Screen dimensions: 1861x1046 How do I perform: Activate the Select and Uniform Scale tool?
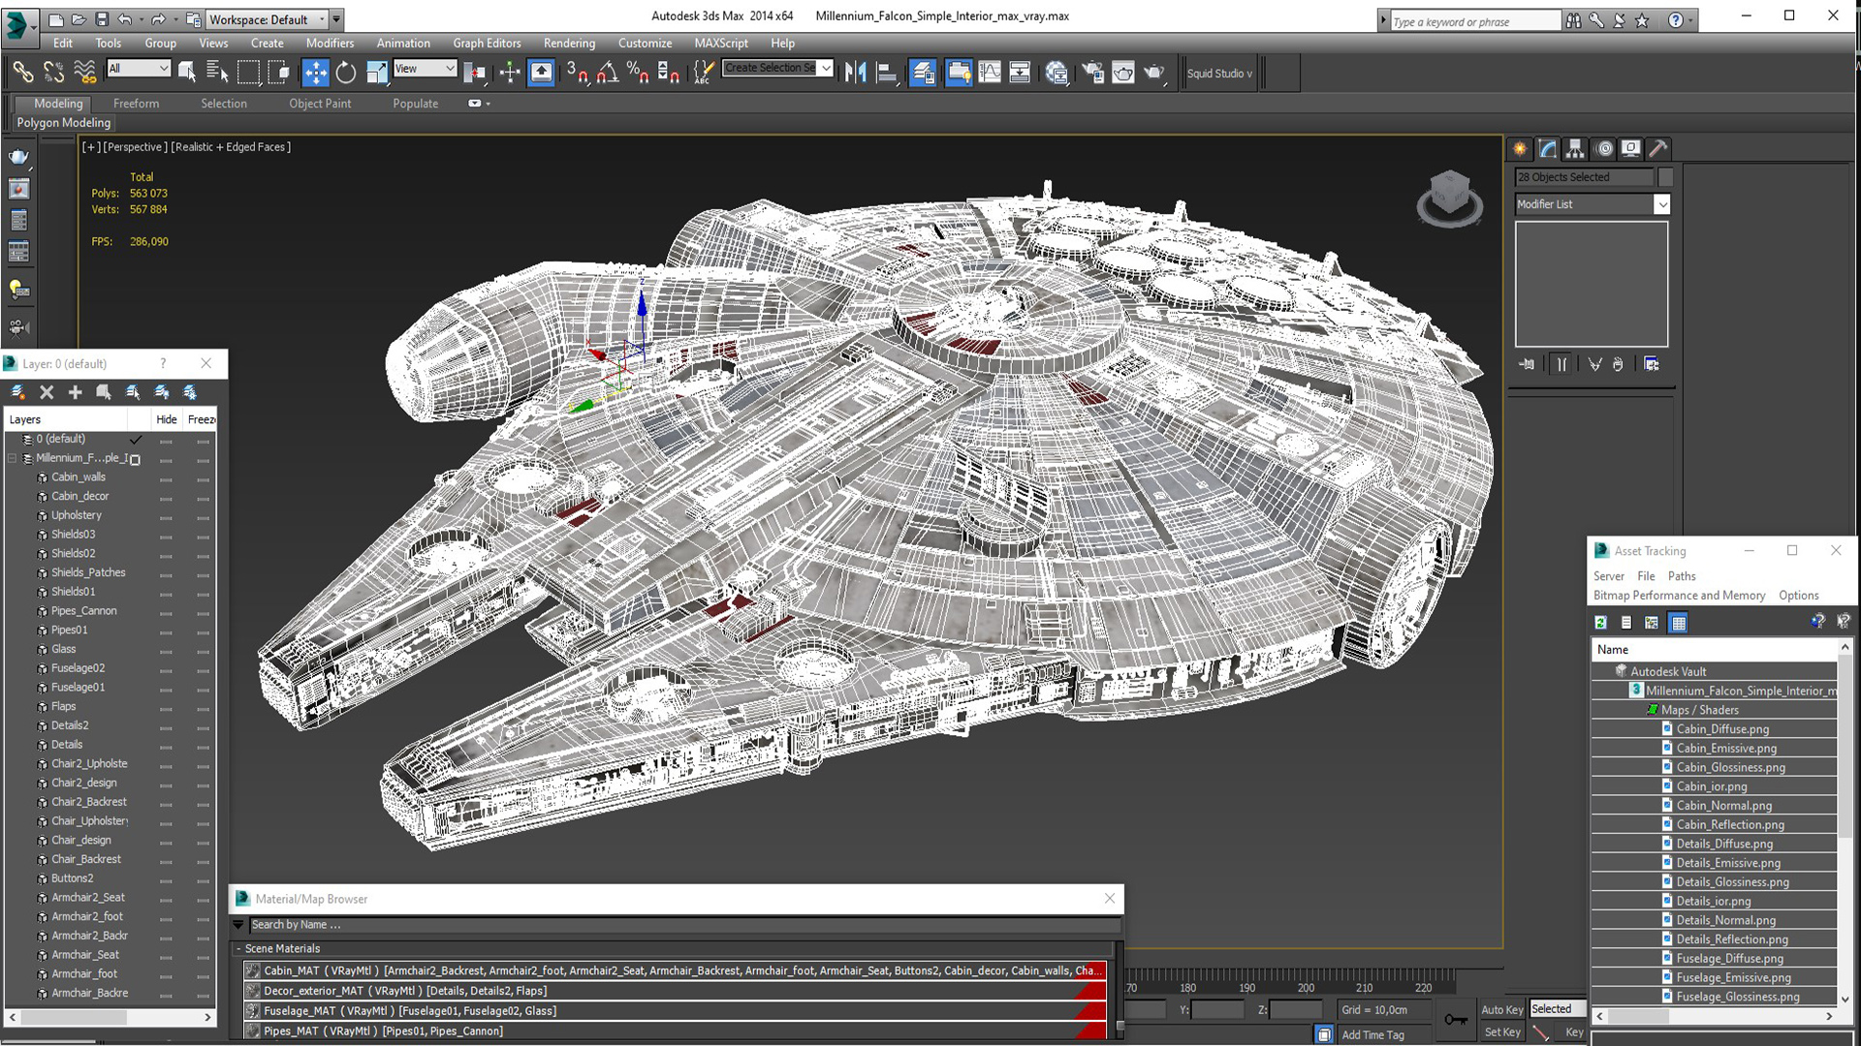point(377,73)
